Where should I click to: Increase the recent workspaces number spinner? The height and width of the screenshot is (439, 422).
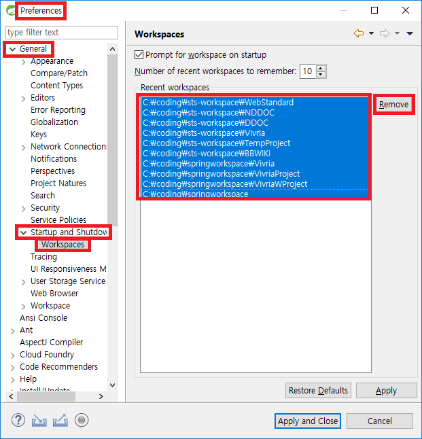[321, 68]
